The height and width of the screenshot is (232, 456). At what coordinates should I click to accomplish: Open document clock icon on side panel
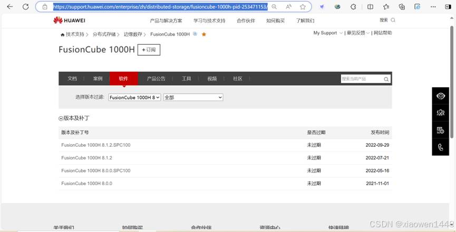(x=441, y=130)
